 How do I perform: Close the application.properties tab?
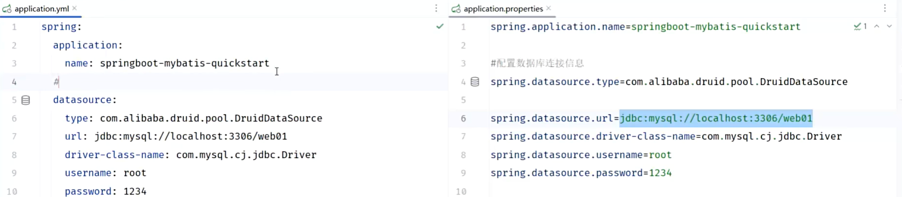pos(549,8)
